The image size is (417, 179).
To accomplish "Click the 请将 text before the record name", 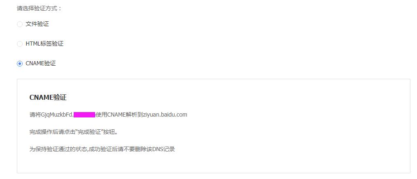I will coord(35,115).
